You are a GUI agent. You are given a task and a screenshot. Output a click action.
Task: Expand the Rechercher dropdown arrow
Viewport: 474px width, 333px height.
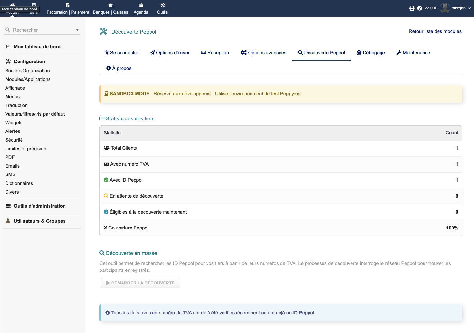coord(77,30)
